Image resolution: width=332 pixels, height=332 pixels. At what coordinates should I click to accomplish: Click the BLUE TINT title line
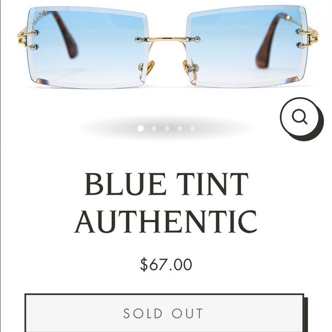[167, 184]
